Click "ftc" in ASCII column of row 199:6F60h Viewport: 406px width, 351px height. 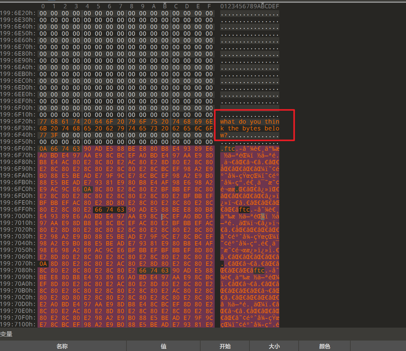[229, 149]
